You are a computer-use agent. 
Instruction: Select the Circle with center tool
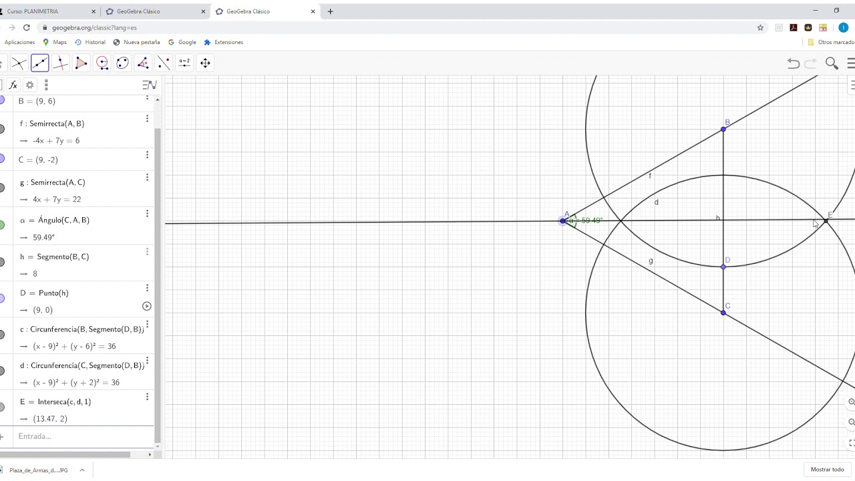[102, 63]
